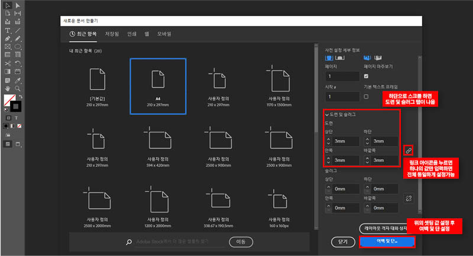Select left-to-right binding icon
The width and height of the screenshot is (473, 256).
click(x=367, y=57)
